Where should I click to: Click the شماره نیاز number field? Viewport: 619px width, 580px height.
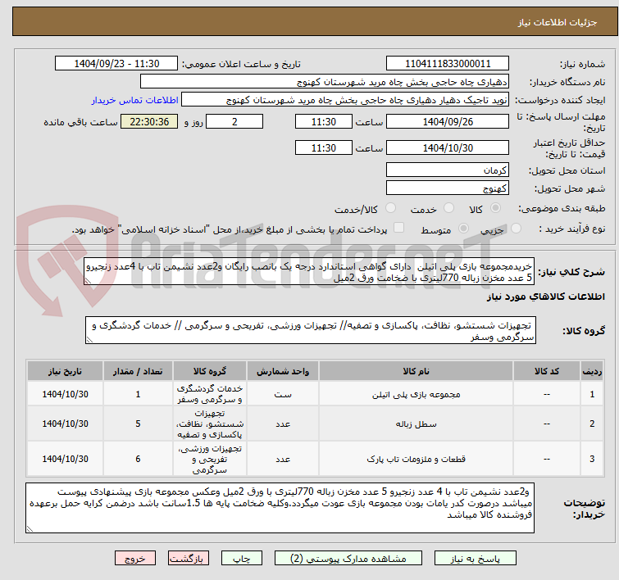(x=448, y=64)
